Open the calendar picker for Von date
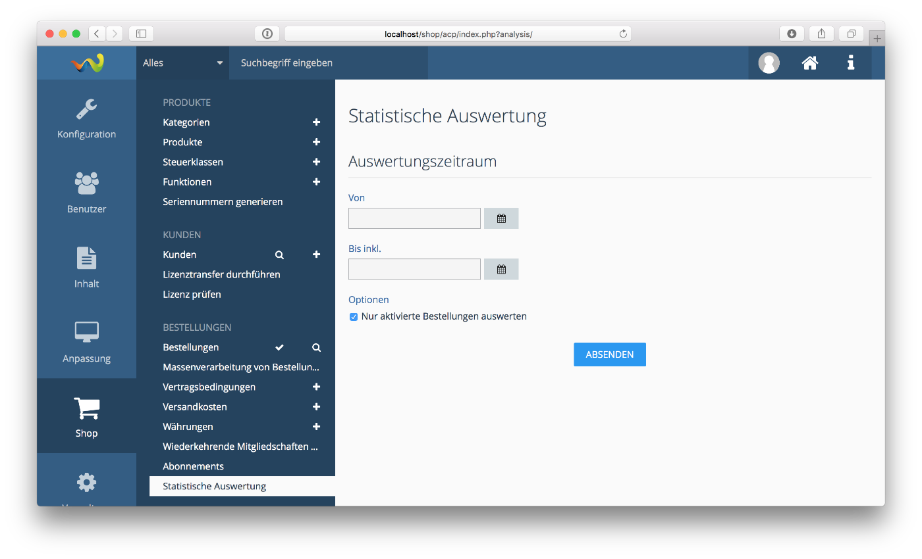This screenshot has height=559, width=922. [x=501, y=218]
